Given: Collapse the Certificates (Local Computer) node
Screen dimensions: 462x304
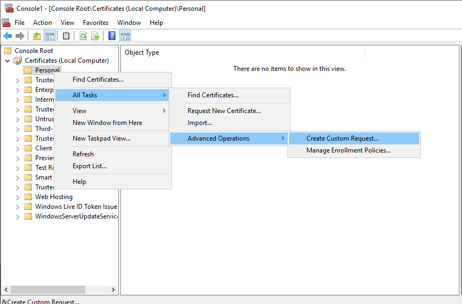Looking at the screenshot, I should [8, 61].
